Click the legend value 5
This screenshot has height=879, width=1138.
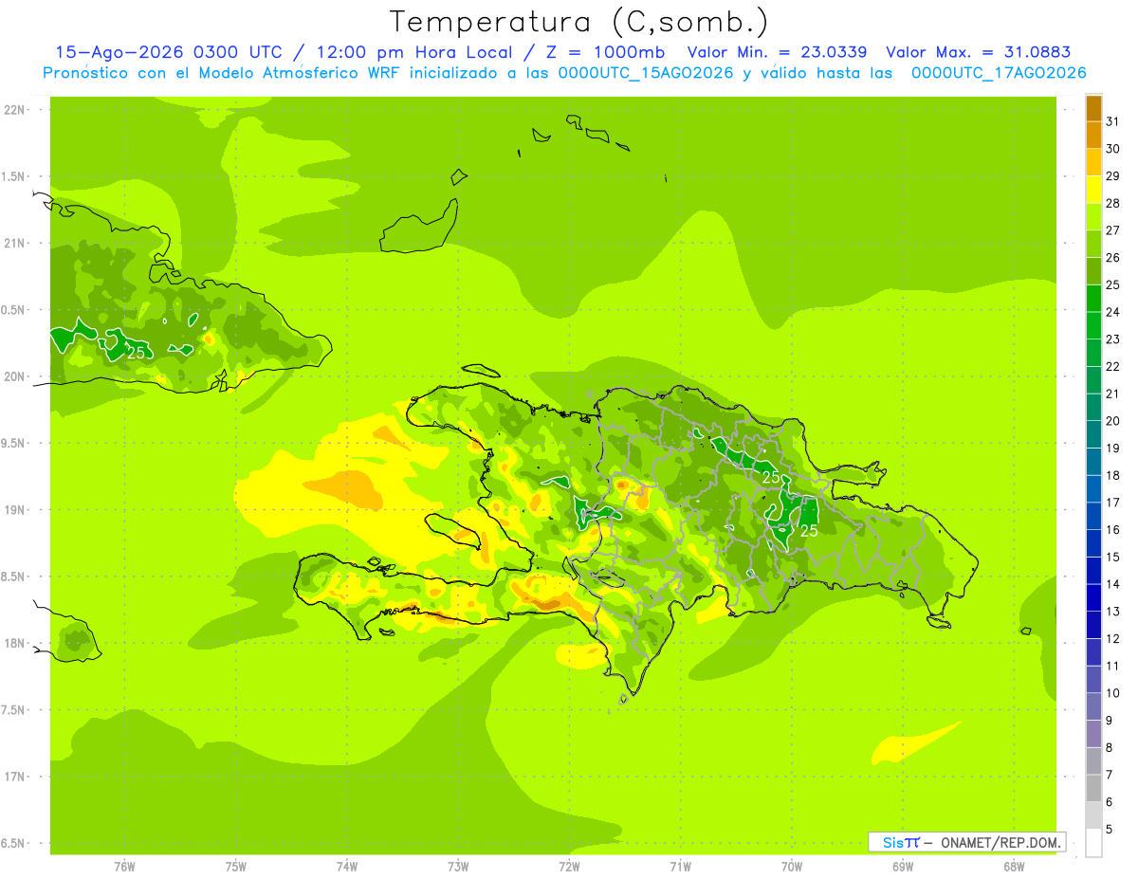click(1110, 830)
